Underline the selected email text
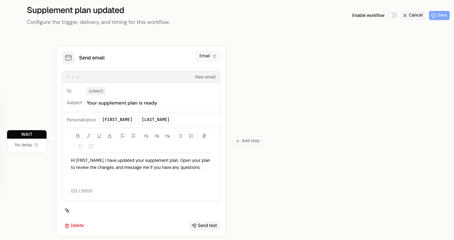 point(99,136)
